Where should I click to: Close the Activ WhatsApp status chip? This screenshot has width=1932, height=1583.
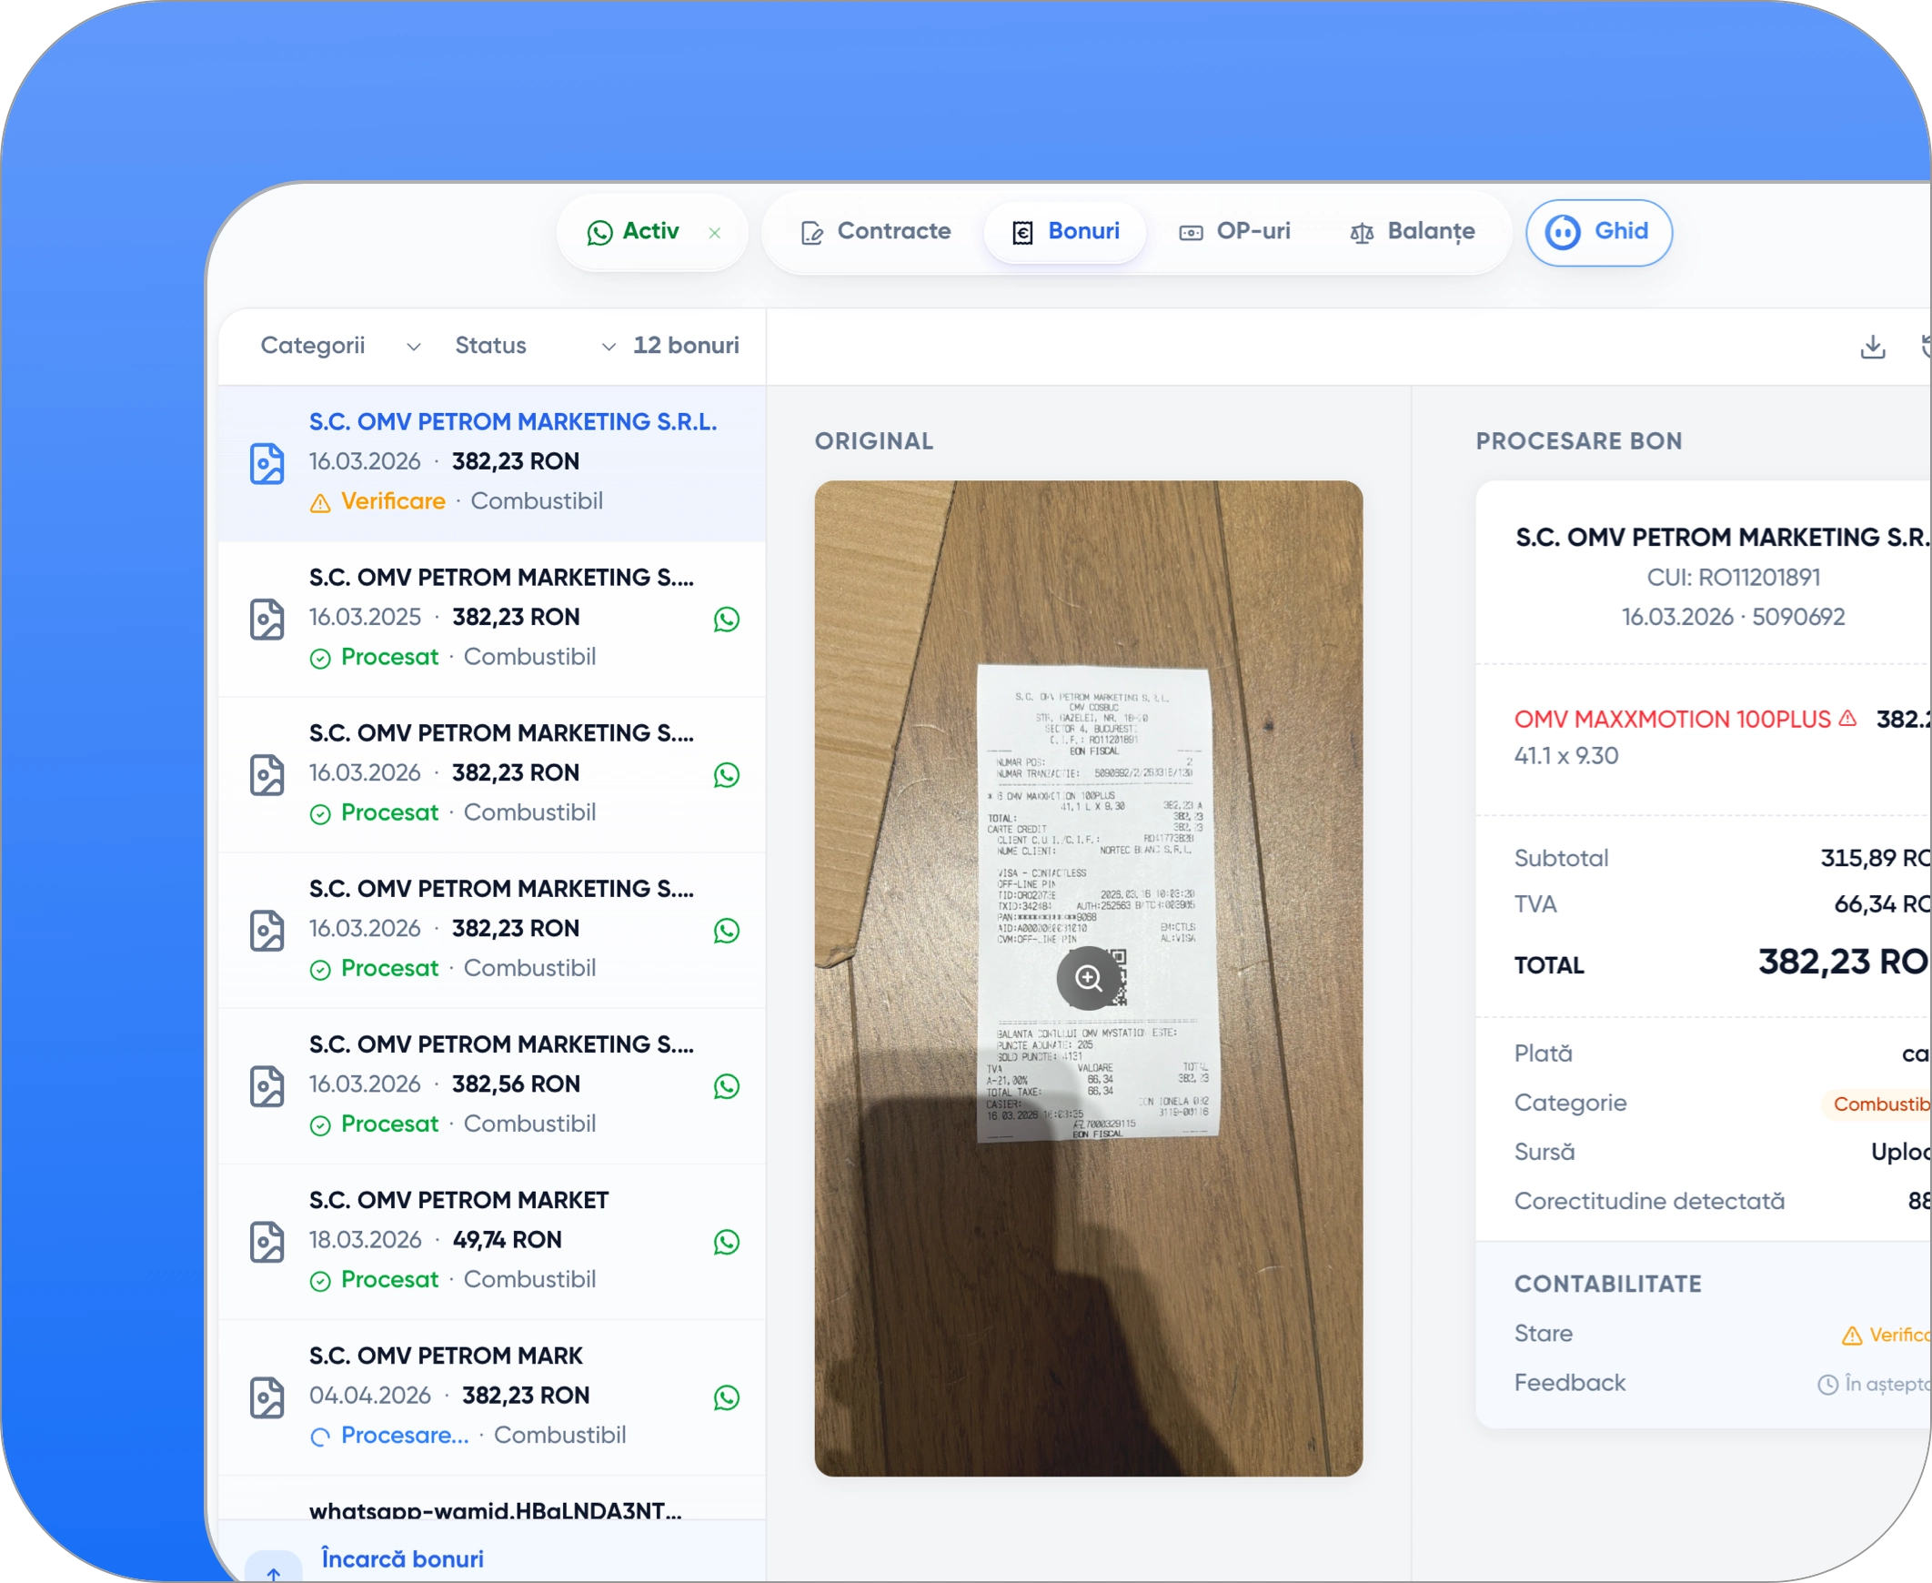click(x=715, y=233)
